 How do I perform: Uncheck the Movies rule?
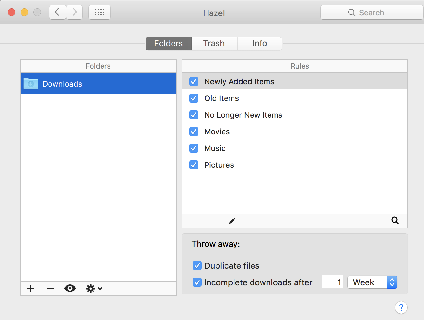[x=194, y=131]
